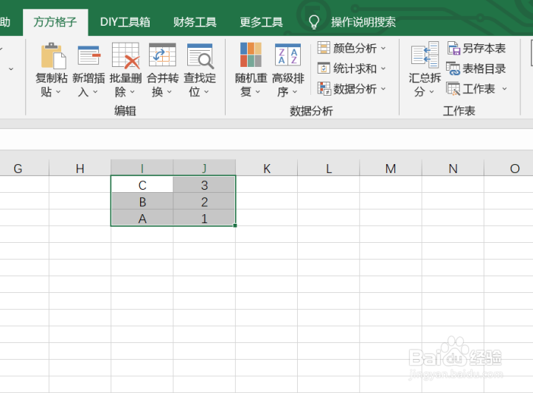533x393 pixels.
Task: Expand the 批量删除 dropdown arrow
Action: pos(132,92)
